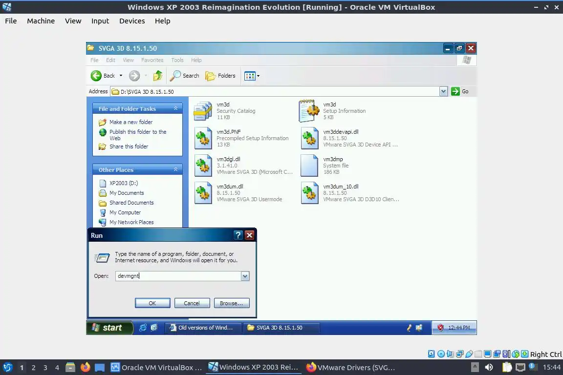Click the red security shield tray icon

pos(440,328)
